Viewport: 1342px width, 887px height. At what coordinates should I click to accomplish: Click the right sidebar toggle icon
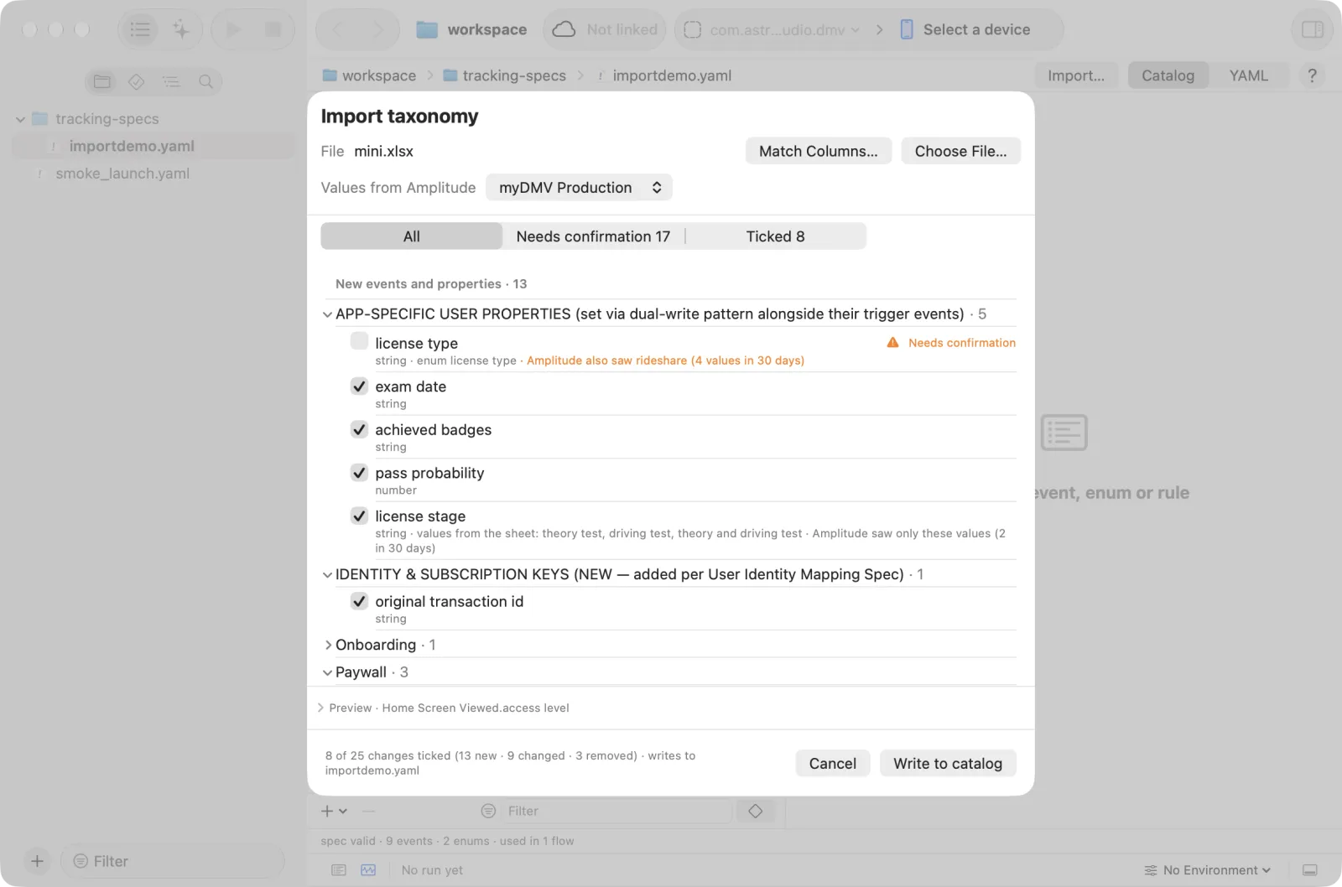pos(1313,29)
